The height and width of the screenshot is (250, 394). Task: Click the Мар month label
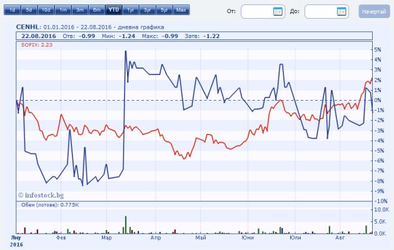pyautogui.click(x=106, y=237)
